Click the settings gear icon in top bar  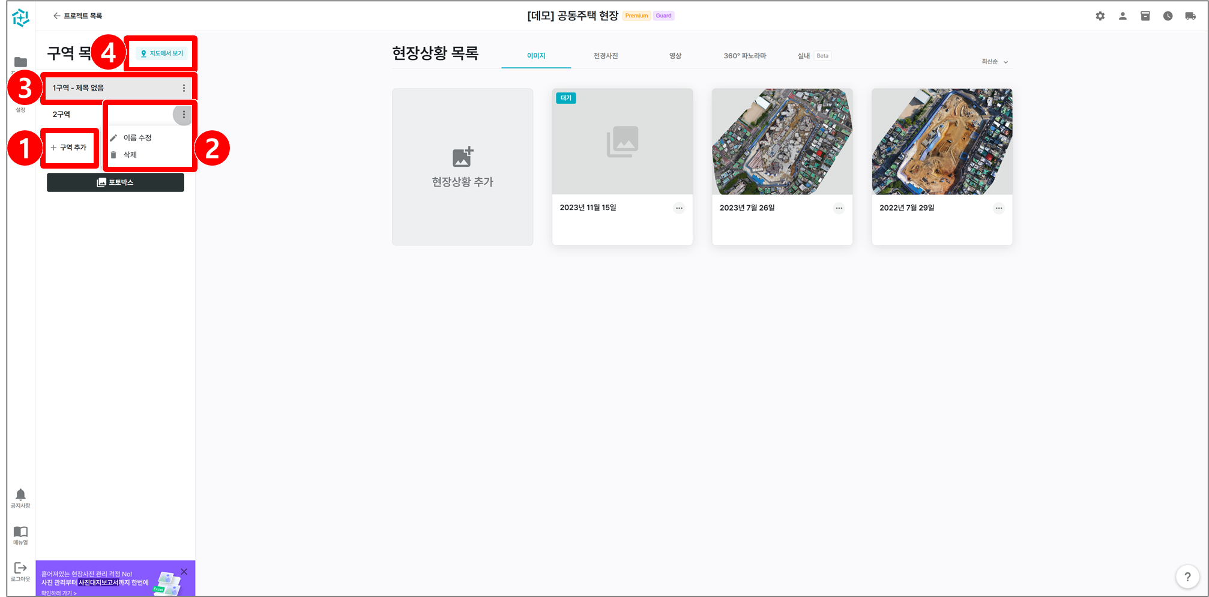point(1100,16)
